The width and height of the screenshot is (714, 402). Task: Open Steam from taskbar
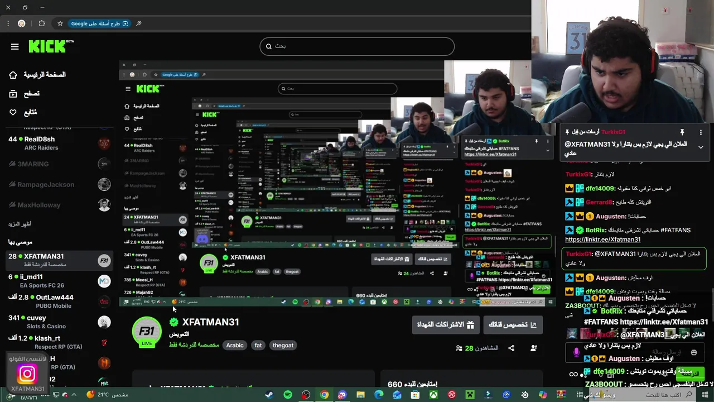(x=269, y=395)
